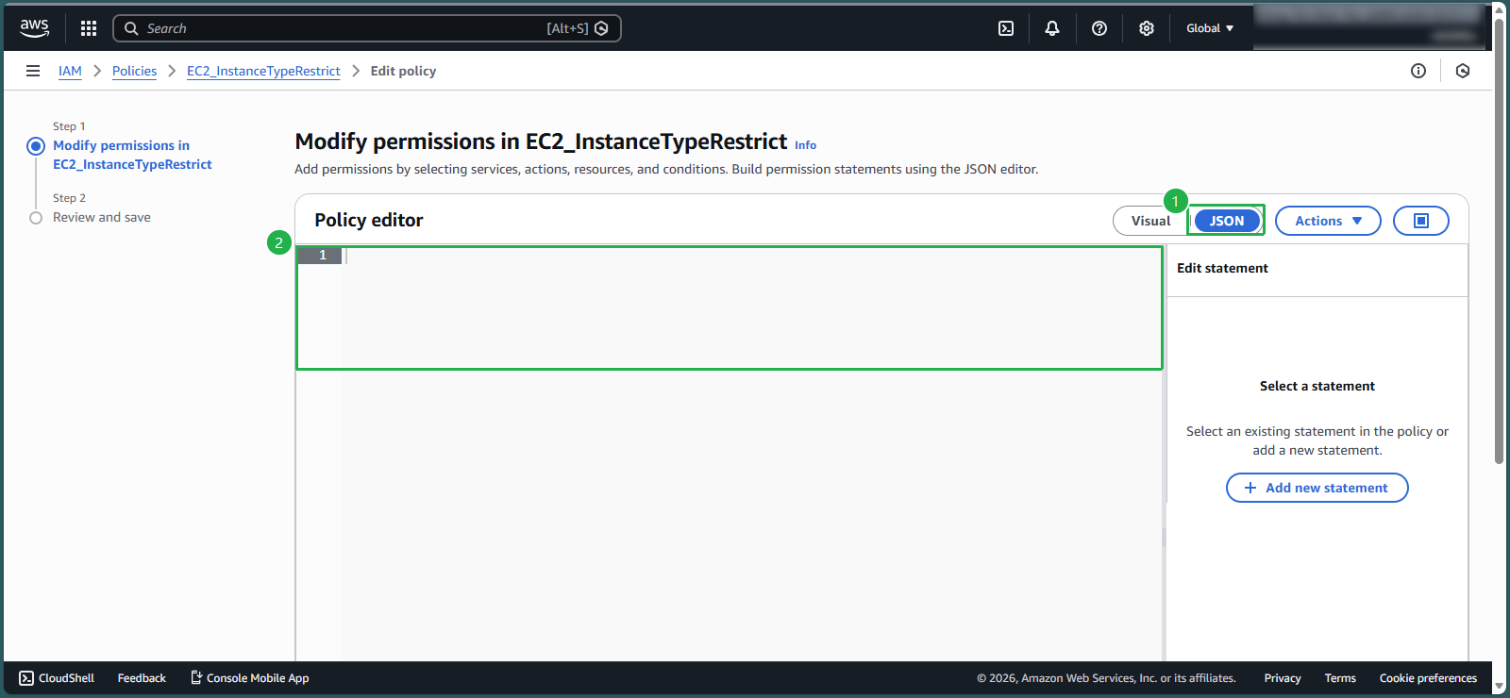The image size is (1510, 698).
Task: Toggle the editor split panel view button
Action: (1420, 221)
